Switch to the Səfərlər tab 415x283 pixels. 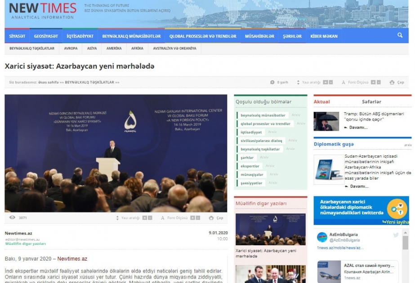[x=371, y=102]
